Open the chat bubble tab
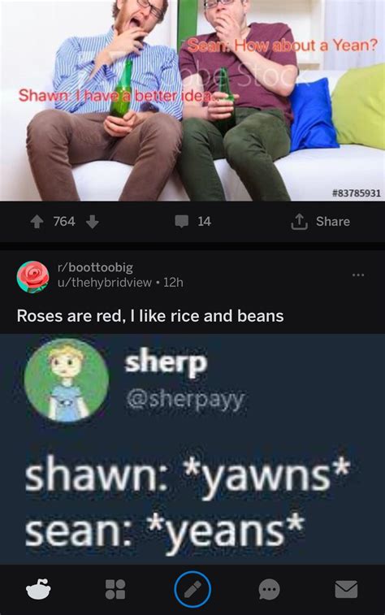Viewport: 385px width, 615px height. click(x=270, y=590)
